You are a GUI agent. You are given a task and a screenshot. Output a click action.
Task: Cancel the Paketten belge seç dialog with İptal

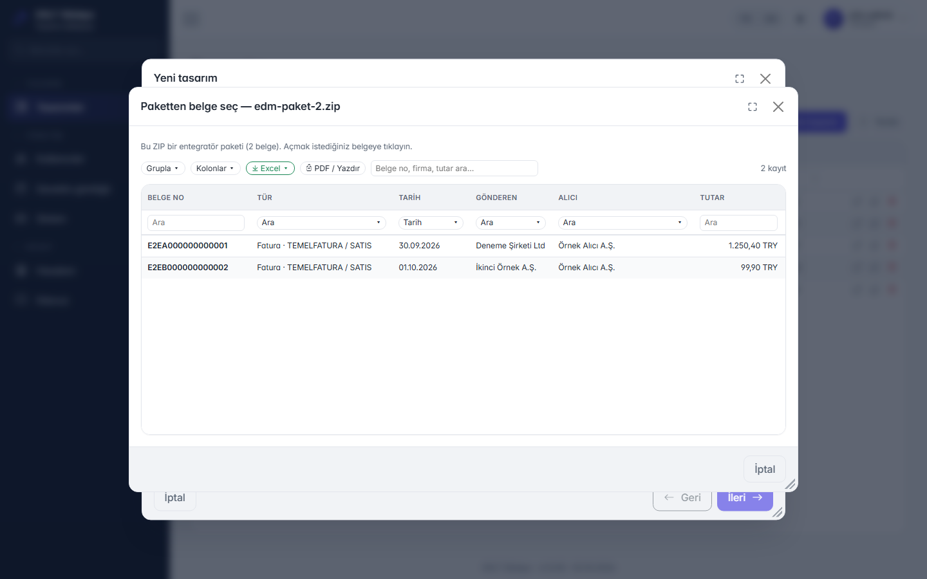pos(765,469)
